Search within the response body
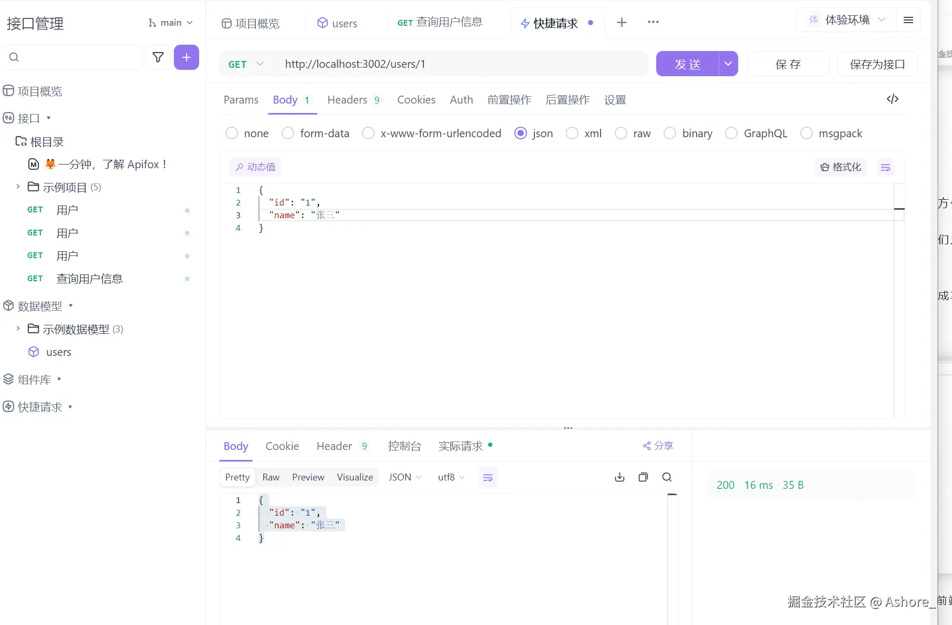Image resolution: width=952 pixels, height=625 pixels. 667,477
